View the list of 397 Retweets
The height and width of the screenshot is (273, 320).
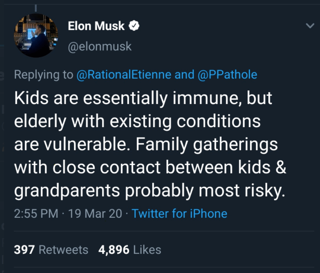51,249
